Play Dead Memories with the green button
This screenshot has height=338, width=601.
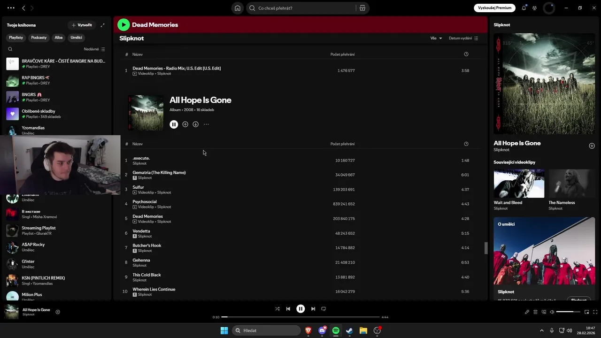point(123,25)
